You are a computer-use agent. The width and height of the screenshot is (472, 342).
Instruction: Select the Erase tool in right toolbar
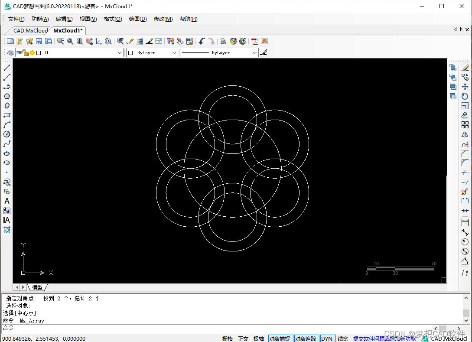[465, 68]
